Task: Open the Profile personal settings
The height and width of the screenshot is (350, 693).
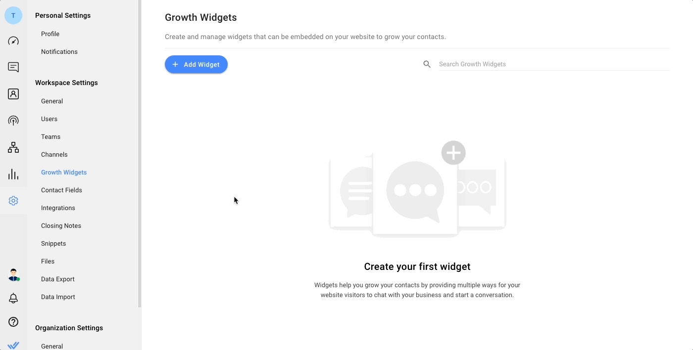Action: (50, 34)
